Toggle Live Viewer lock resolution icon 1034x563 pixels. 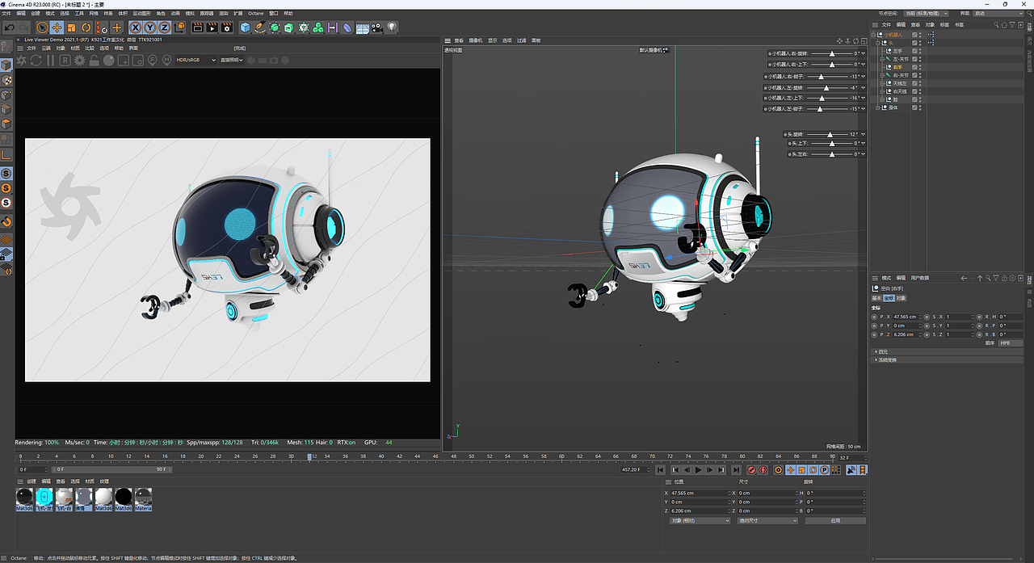pos(94,60)
